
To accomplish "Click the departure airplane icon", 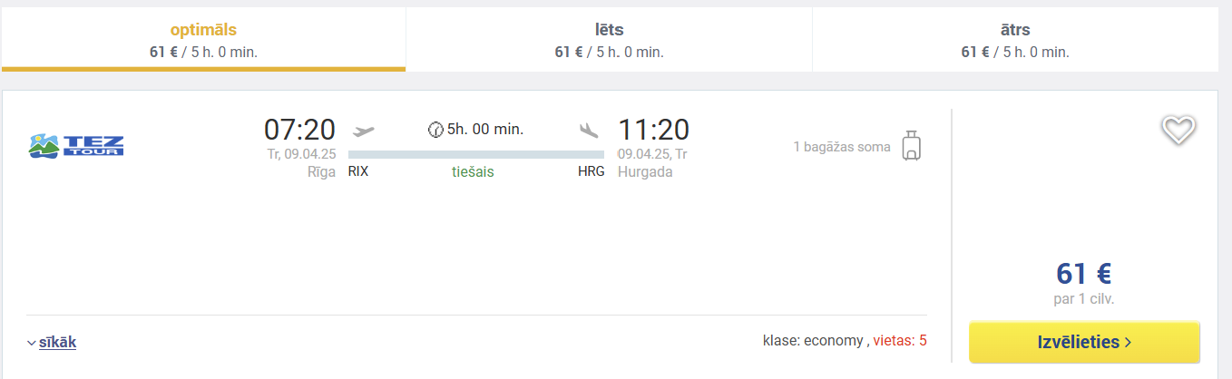I will point(363,130).
